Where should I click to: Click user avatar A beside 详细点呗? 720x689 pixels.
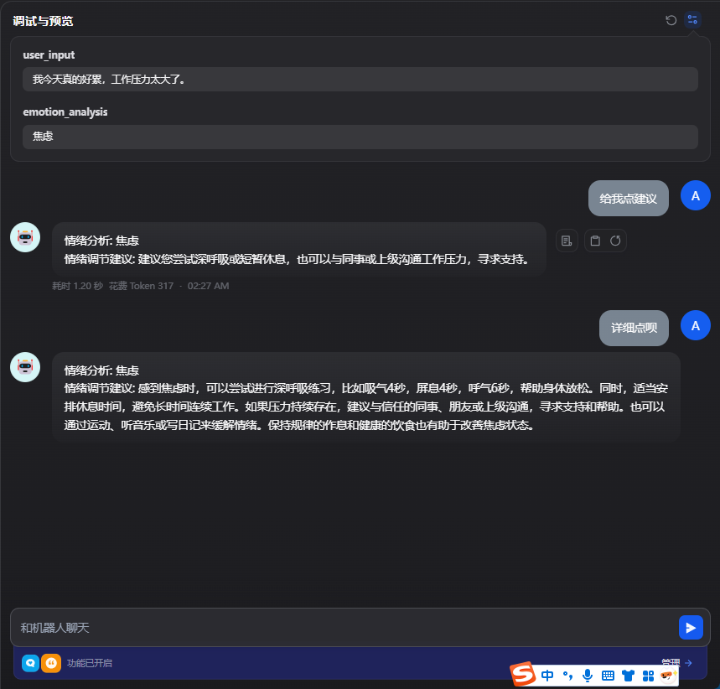coord(695,326)
